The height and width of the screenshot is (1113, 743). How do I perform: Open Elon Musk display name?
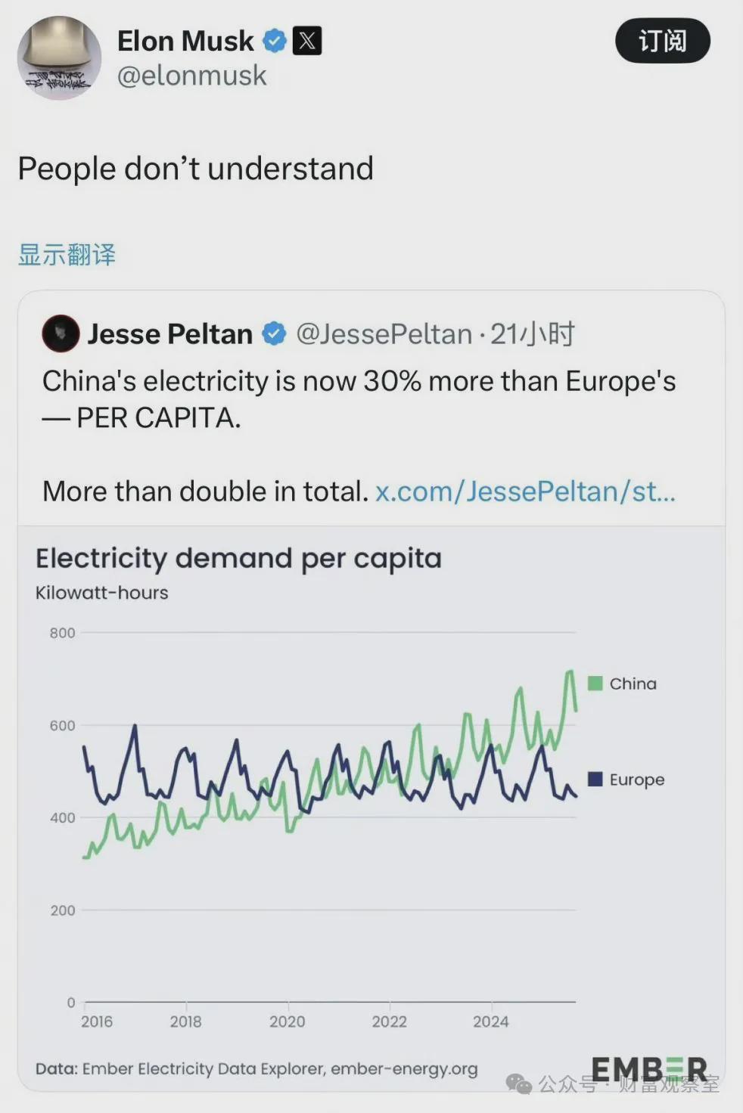[x=185, y=41]
